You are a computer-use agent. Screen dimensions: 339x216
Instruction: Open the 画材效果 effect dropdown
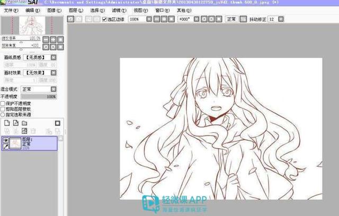click(x=53, y=73)
